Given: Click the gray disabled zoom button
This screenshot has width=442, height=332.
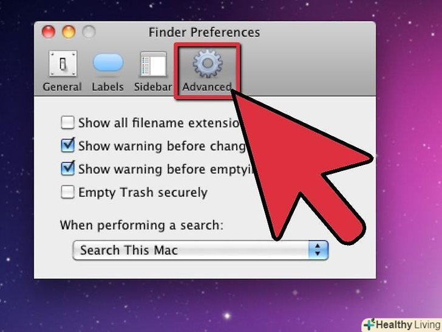Looking at the screenshot, I should pos(89,32).
